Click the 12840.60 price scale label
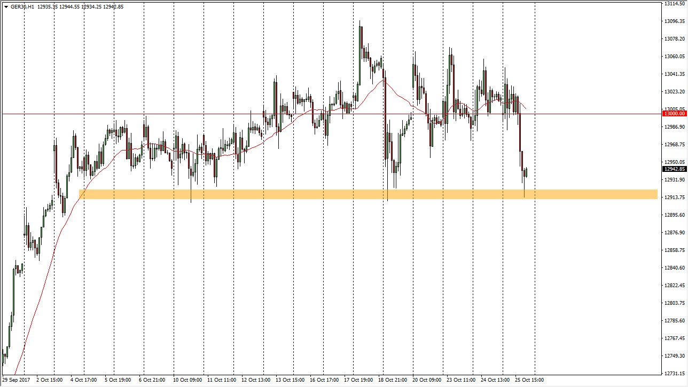The height and width of the screenshot is (387, 688). [674, 268]
